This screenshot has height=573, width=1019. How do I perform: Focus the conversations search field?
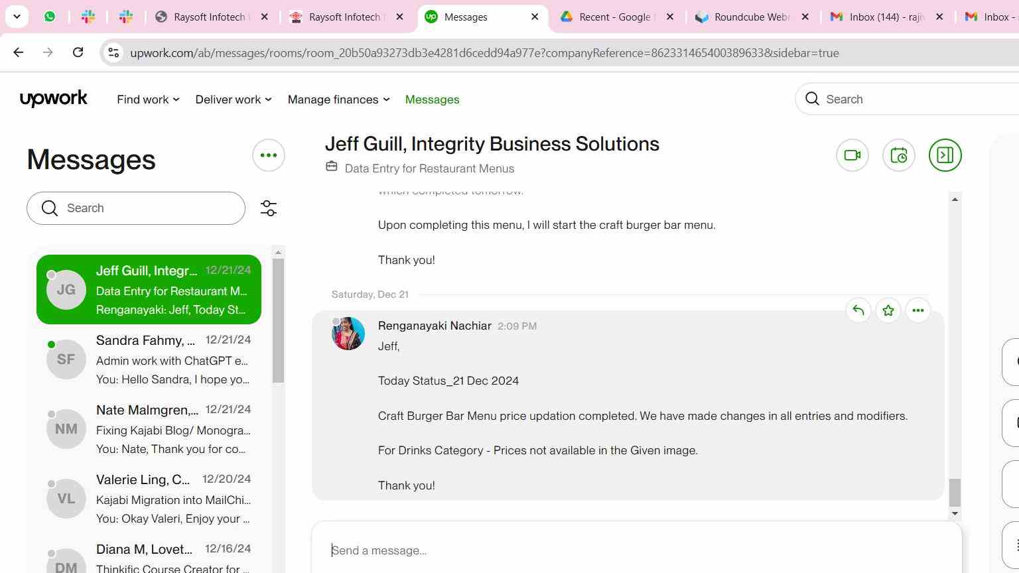pos(136,208)
